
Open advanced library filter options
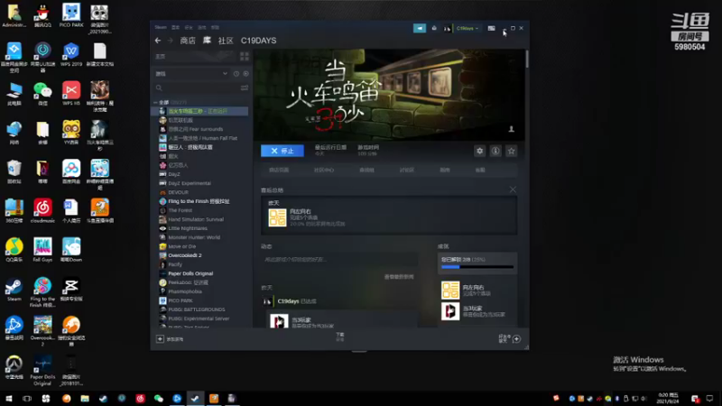click(245, 88)
